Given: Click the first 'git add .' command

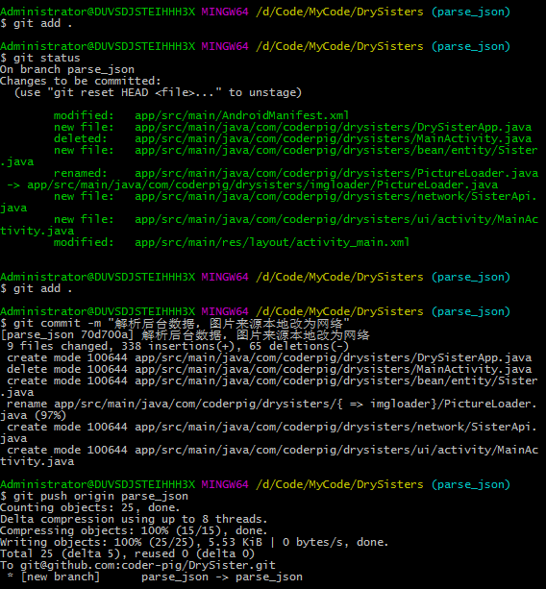Looking at the screenshot, I should point(37,23).
